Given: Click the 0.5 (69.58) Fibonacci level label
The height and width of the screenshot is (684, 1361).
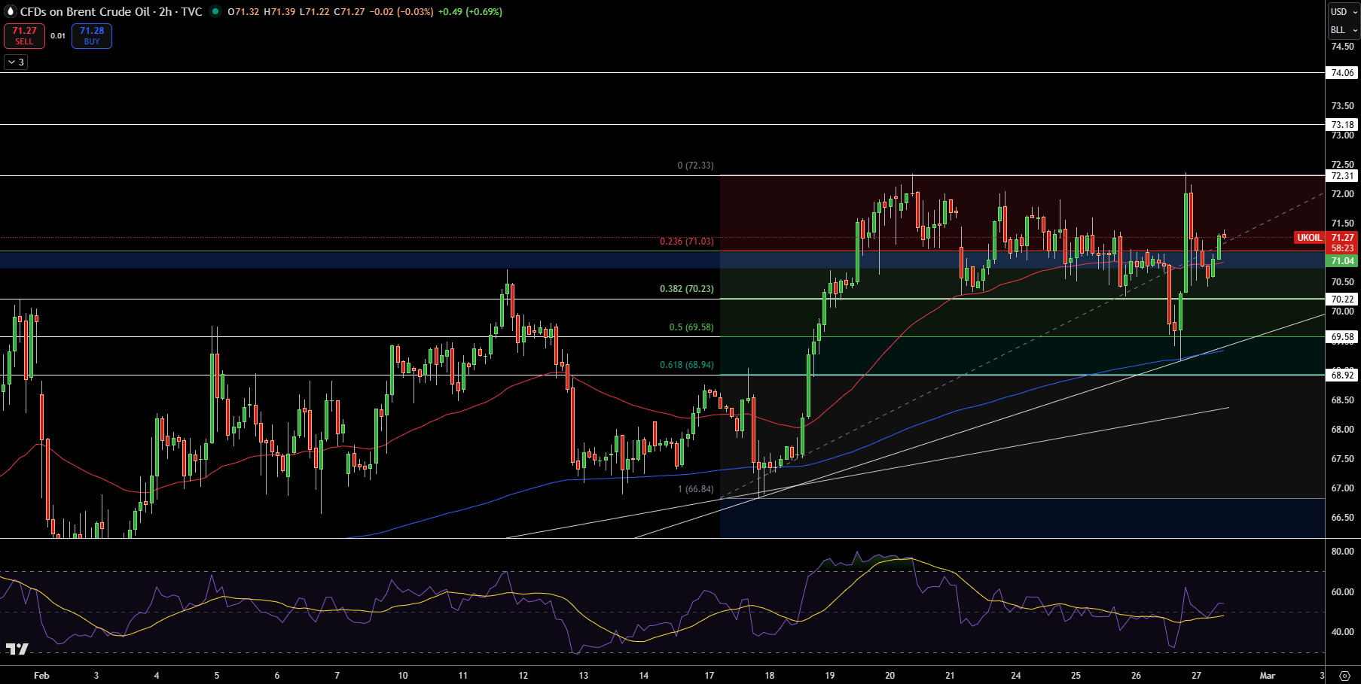Looking at the screenshot, I should 691,327.
